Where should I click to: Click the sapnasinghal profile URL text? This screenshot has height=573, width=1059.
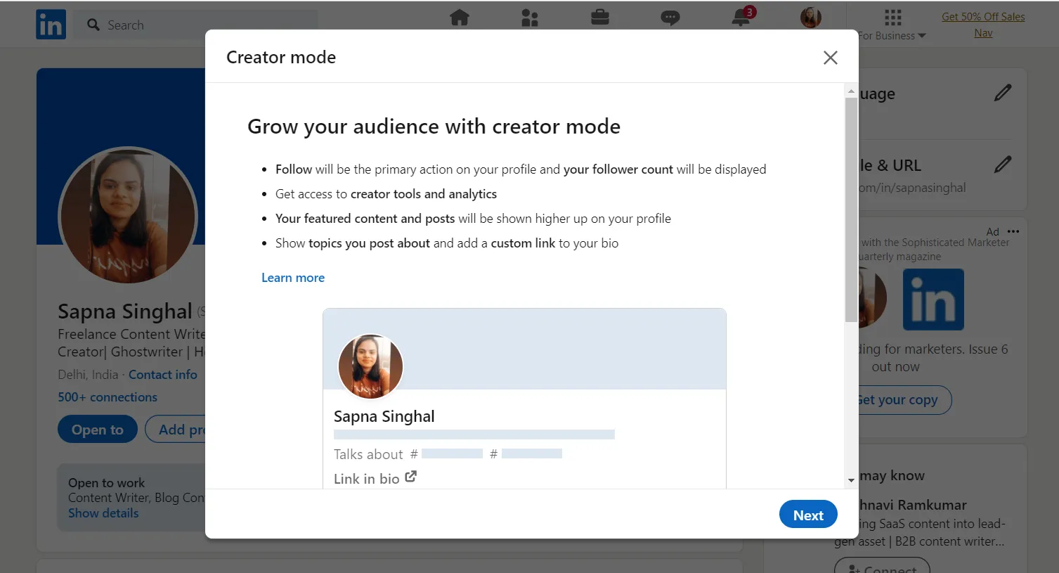pos(912,188)
